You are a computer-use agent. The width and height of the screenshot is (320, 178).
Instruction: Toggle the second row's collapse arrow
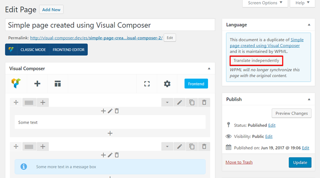pyautogui.click(x=167, y=147)
